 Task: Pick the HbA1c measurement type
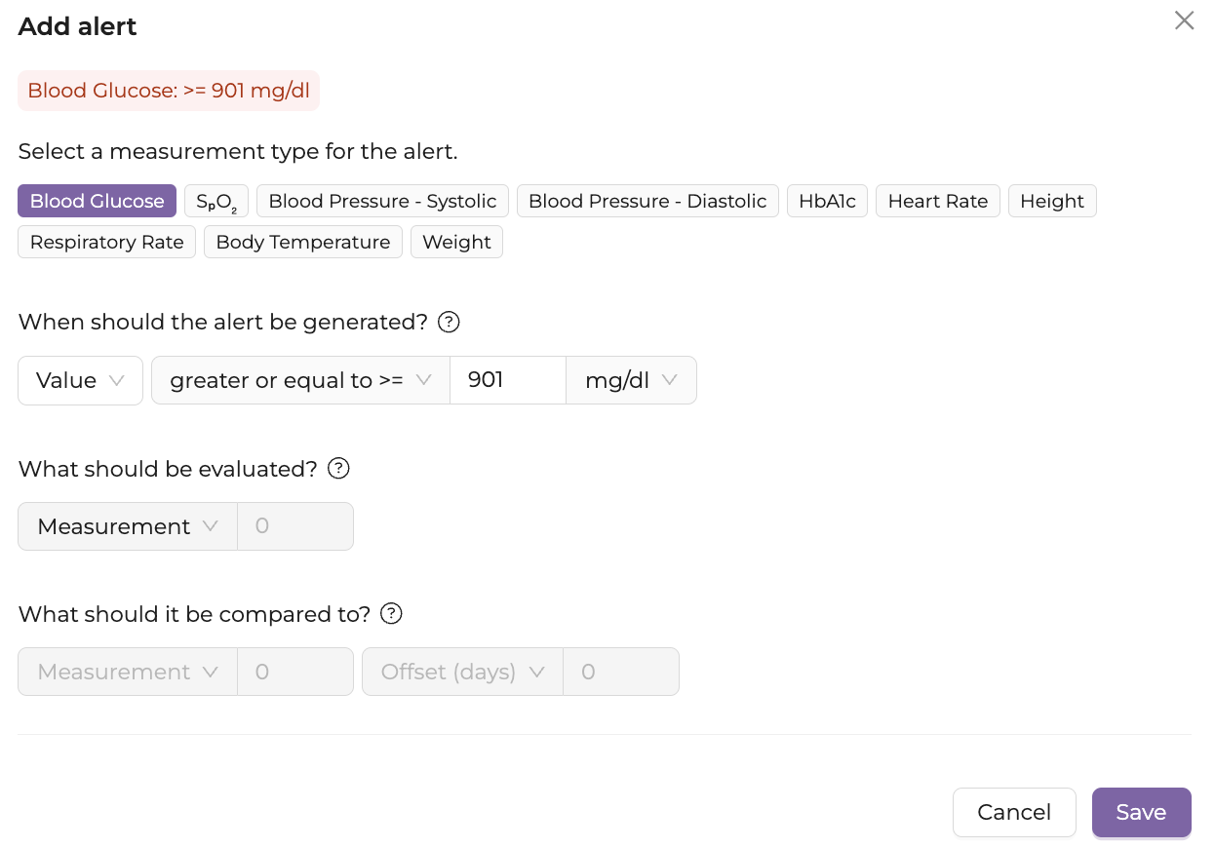coord(827,201)
